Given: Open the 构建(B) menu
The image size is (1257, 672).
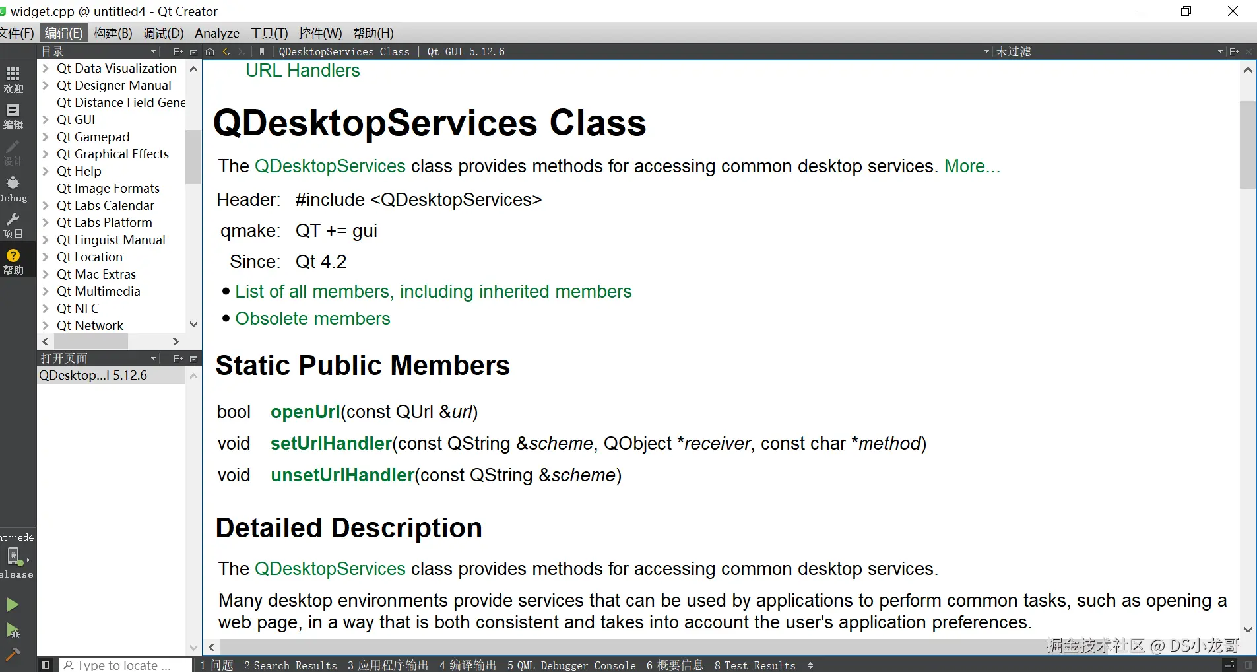Looking at the screenshot, I should [113, 33].
